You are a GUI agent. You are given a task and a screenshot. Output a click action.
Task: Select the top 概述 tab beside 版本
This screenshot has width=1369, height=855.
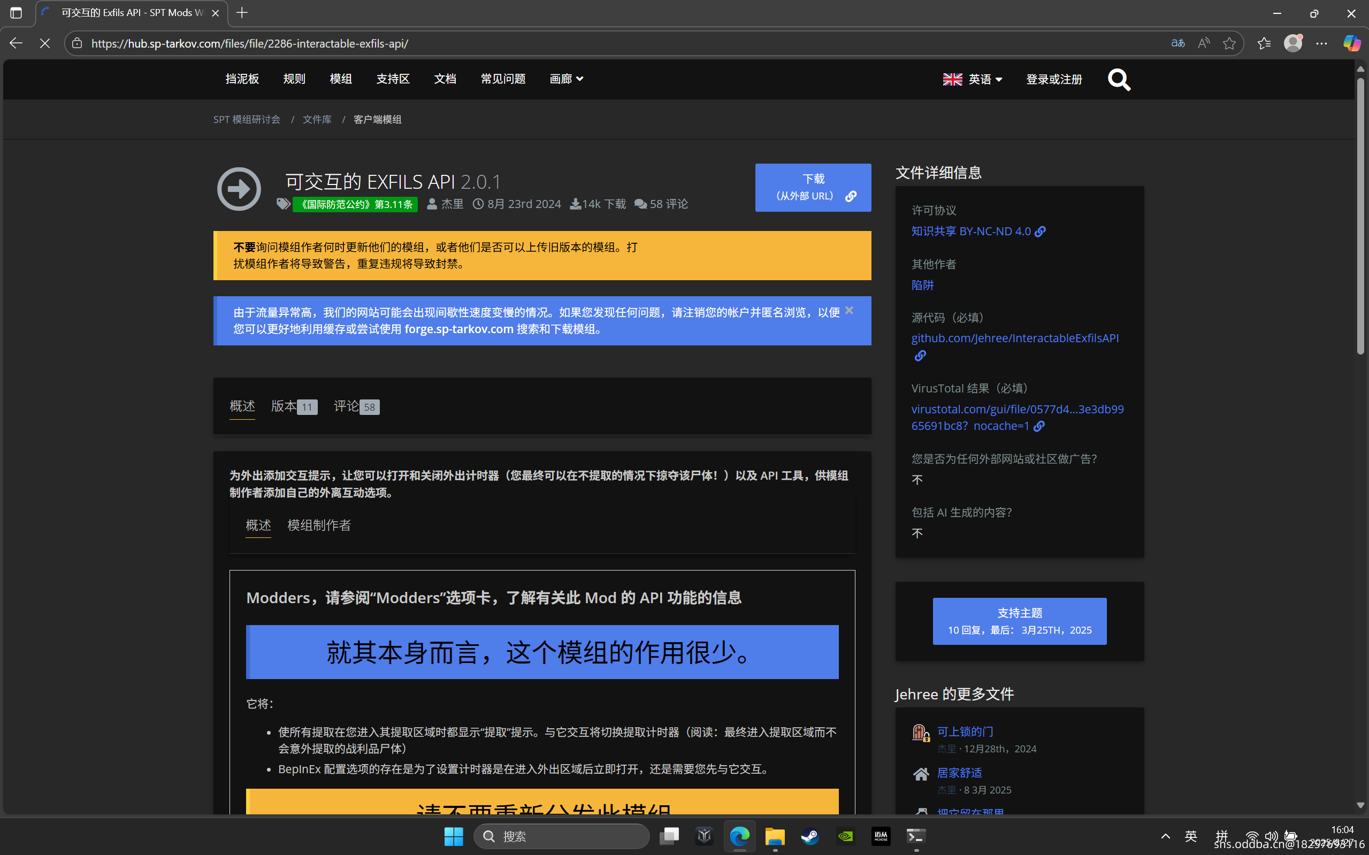[x=242, y=406]
